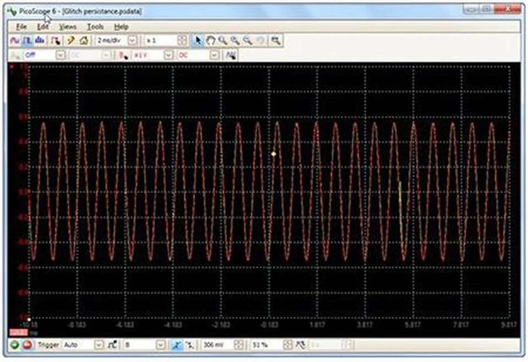
Task: Switch to Scope mode icon
Action: click(15, 40)
